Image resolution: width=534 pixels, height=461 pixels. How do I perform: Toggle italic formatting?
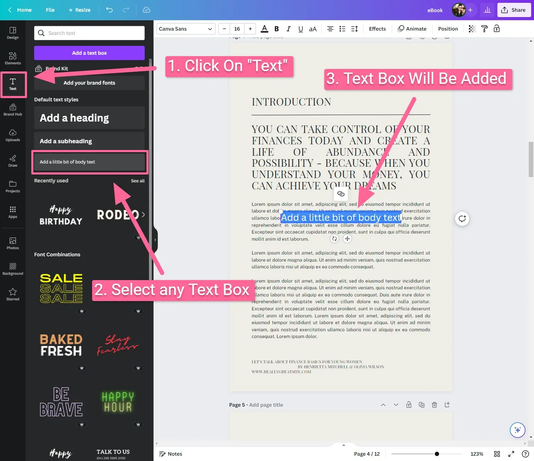click(x=288, y=29)
